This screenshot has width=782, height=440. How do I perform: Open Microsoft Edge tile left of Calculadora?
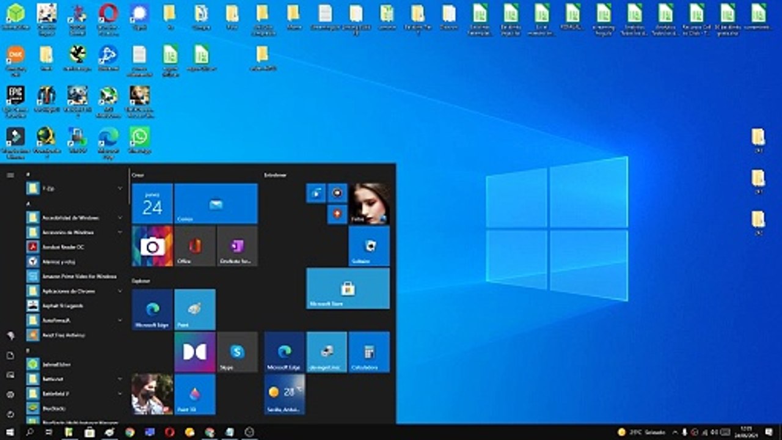point(285,352)
